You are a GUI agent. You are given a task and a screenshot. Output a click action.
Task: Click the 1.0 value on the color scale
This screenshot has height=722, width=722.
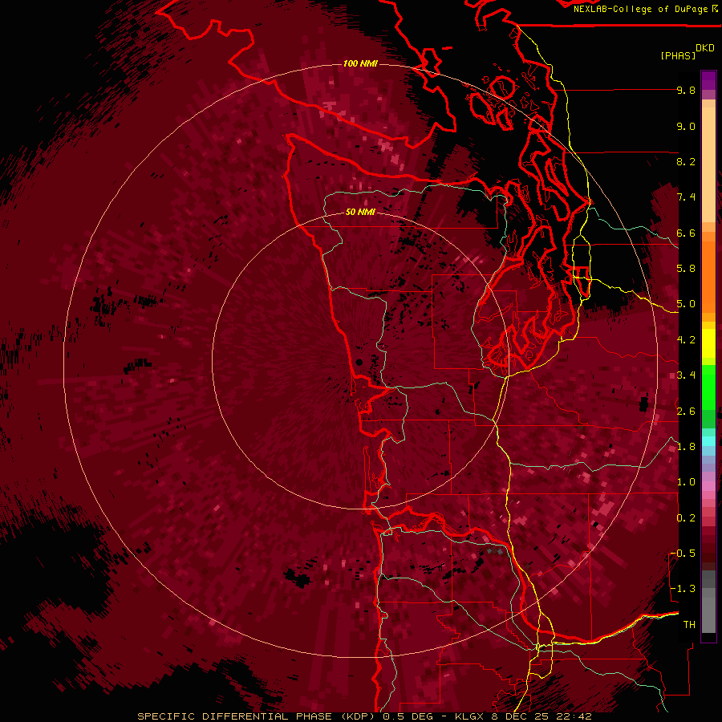pyautogui.click(x=686, y=482)
